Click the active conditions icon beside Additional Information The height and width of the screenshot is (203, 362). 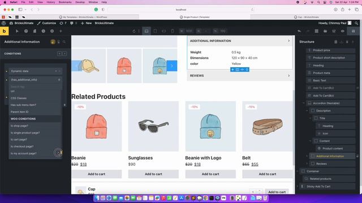[x=53, y=42]
